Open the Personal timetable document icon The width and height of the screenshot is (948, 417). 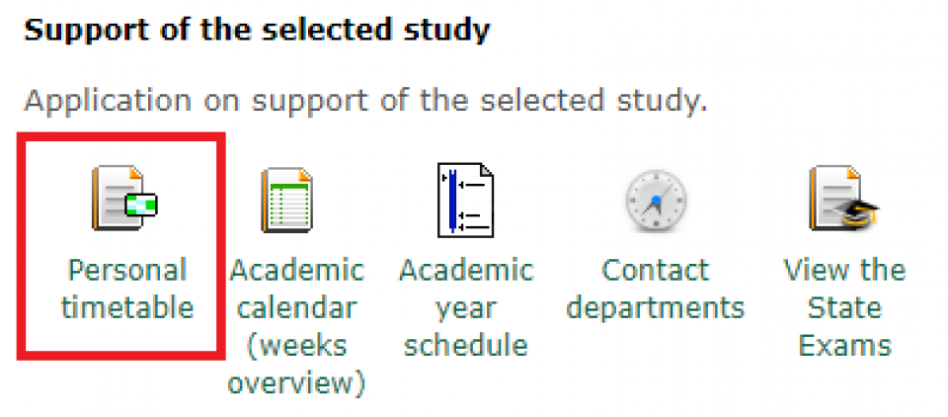point(124,199)
